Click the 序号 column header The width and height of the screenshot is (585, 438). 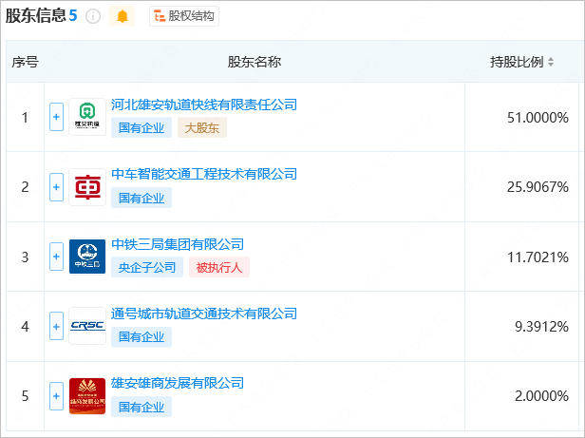point(25,62)
